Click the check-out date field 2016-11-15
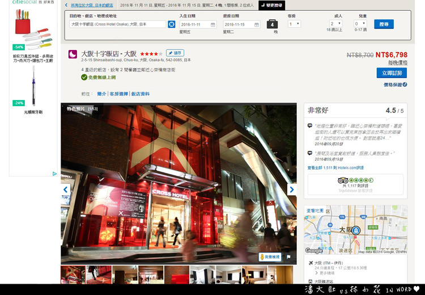Screen dimensions: 425x295 pos(241,24)
